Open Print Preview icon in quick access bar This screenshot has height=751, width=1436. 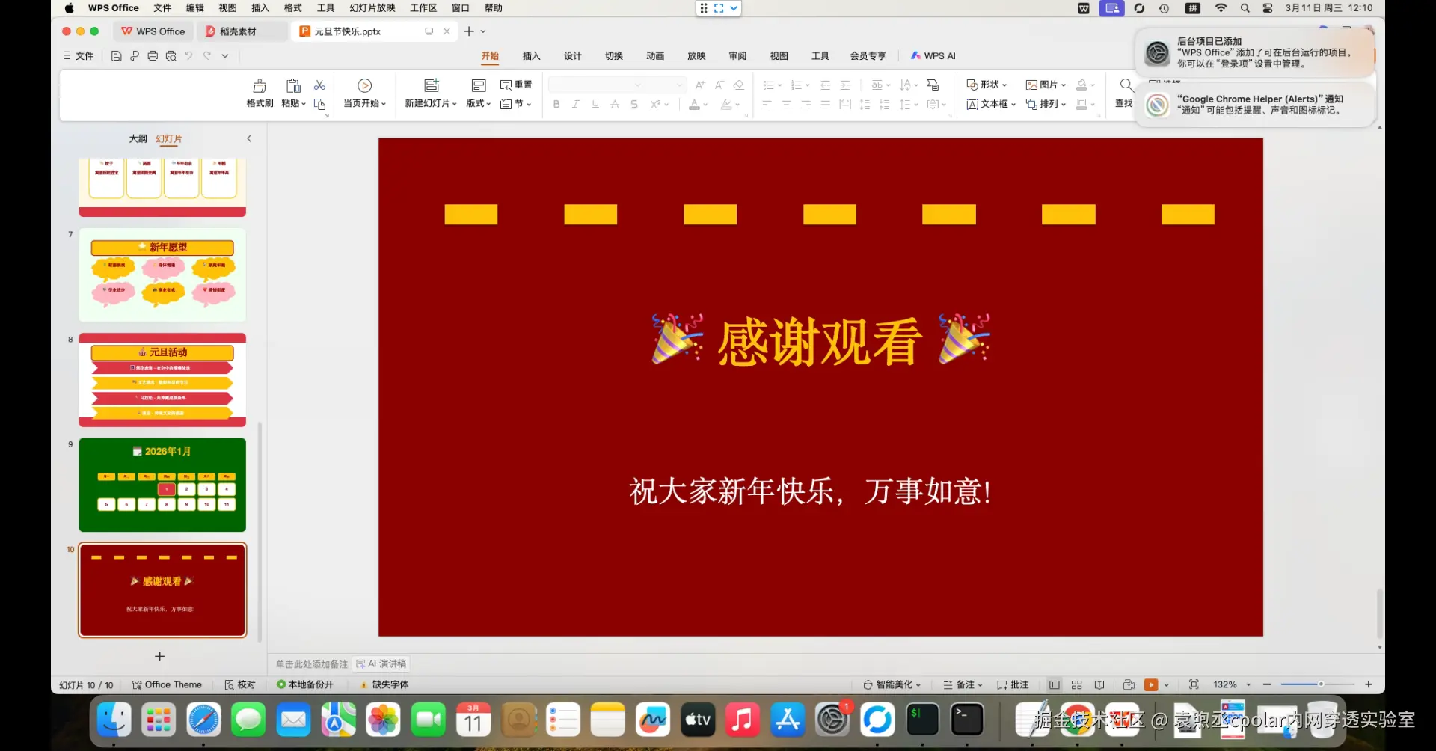point(171,56)
